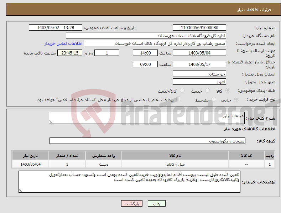Click the تعداد / مقدار column header
This screenshot has height=213, width=281.
pos(67,156)
